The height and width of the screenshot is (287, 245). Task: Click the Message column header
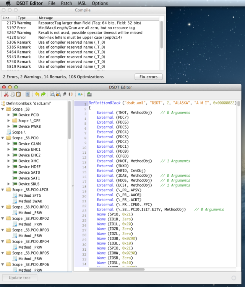point(98,18)
